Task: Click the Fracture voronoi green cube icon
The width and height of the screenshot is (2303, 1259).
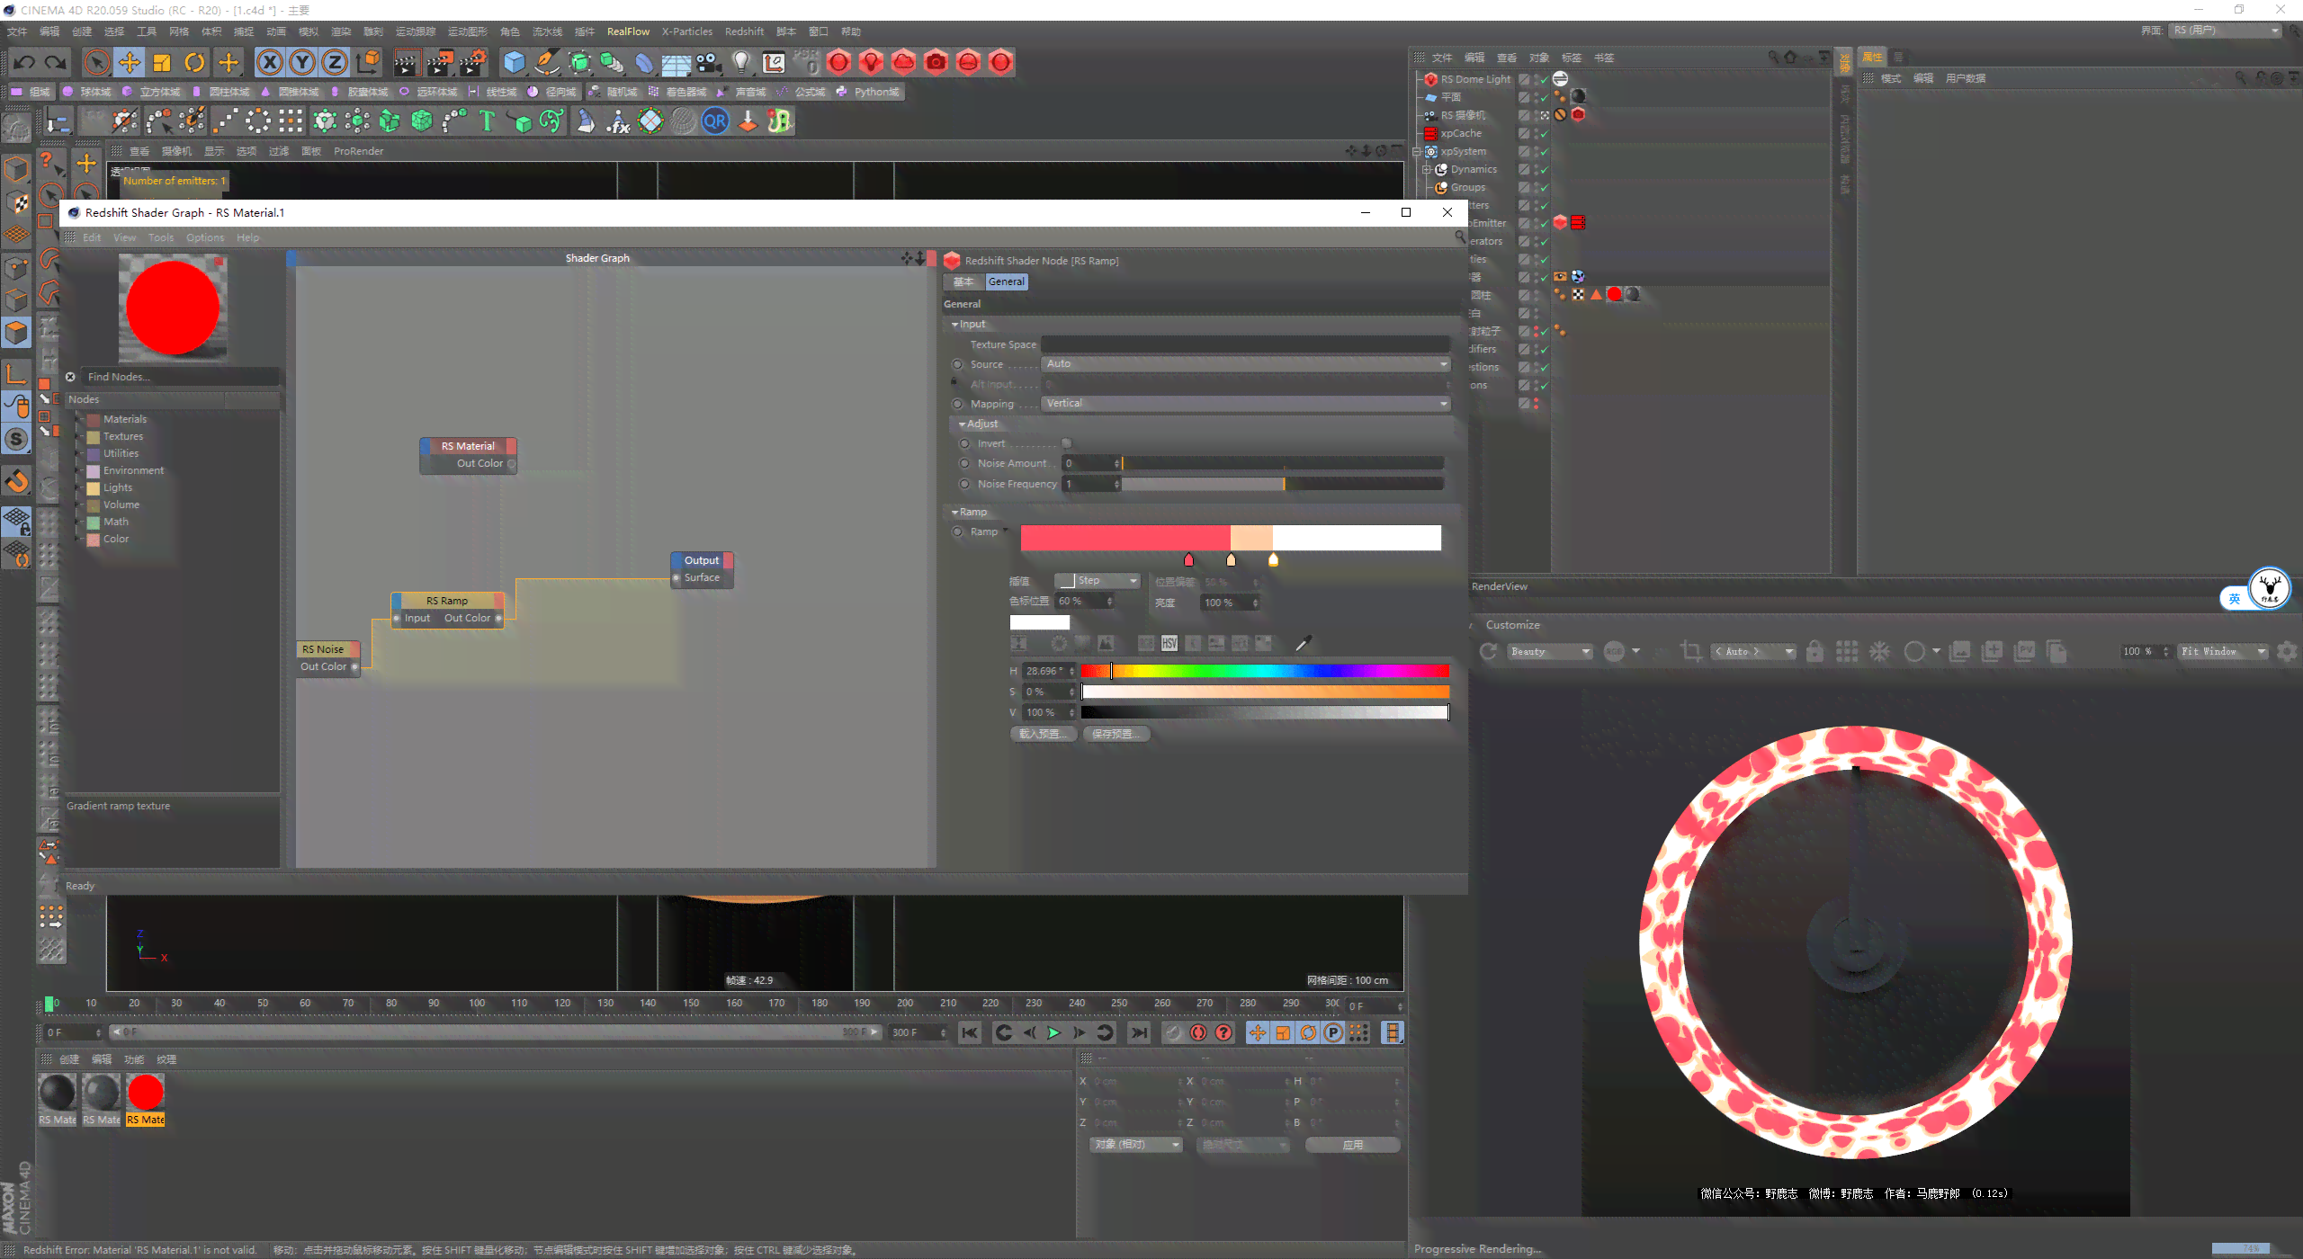Action: (x=422, y=121)
